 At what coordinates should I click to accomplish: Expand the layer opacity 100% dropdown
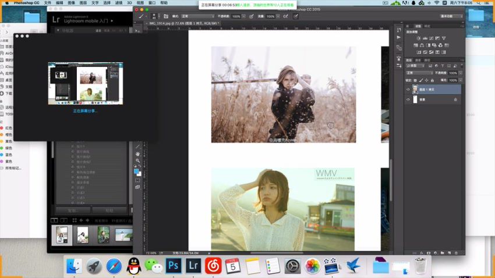click(x=460, y=73)
